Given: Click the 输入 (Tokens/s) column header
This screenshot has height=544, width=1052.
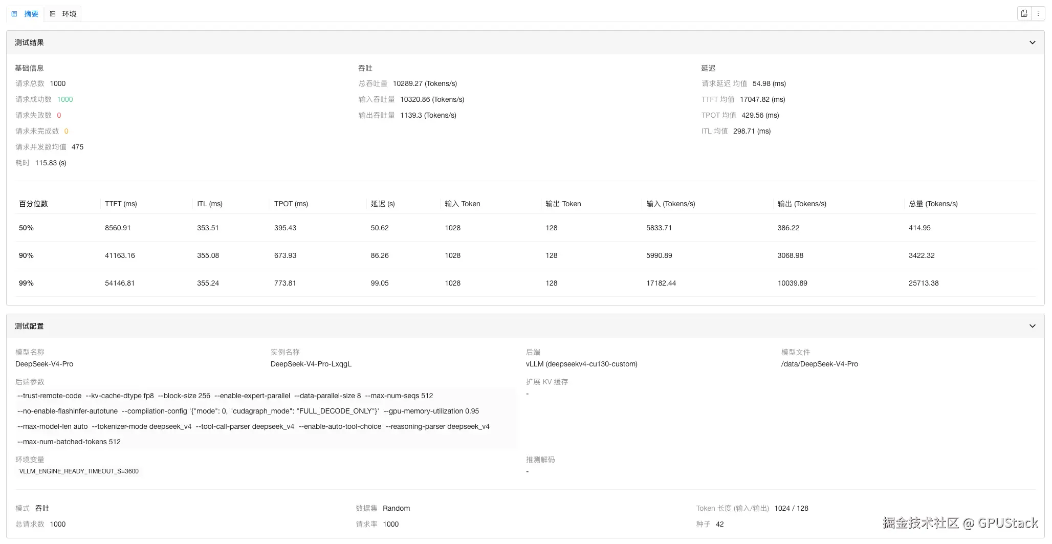Looking at the screenshot, I should coord(671,204).
